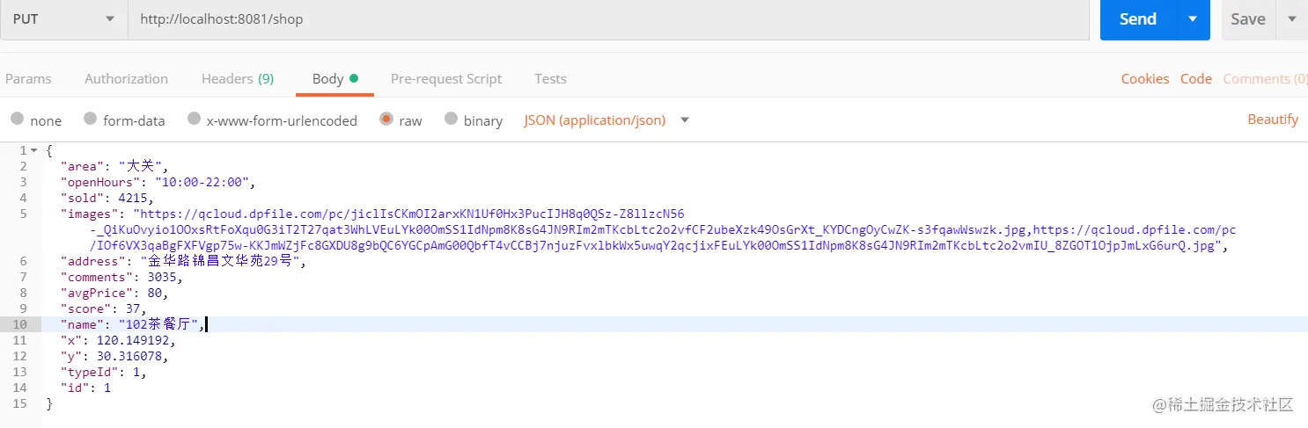Viewport: 1308px width, 428px height.
Task: Click the "y": 30.316078 line
Action: pyautogui.click(x=114, y=356)
